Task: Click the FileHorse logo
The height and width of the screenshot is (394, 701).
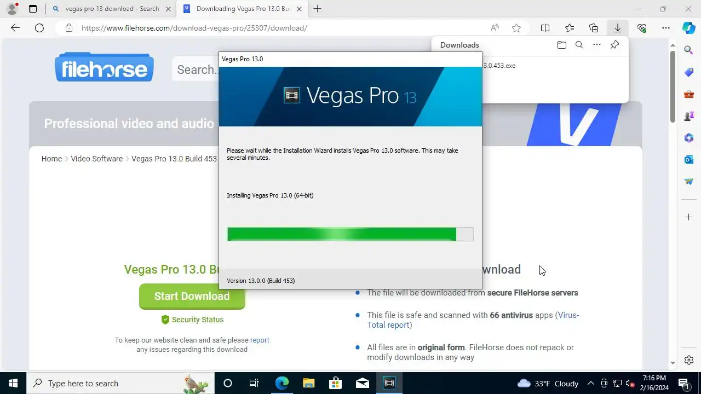Action: pos(104,67)
